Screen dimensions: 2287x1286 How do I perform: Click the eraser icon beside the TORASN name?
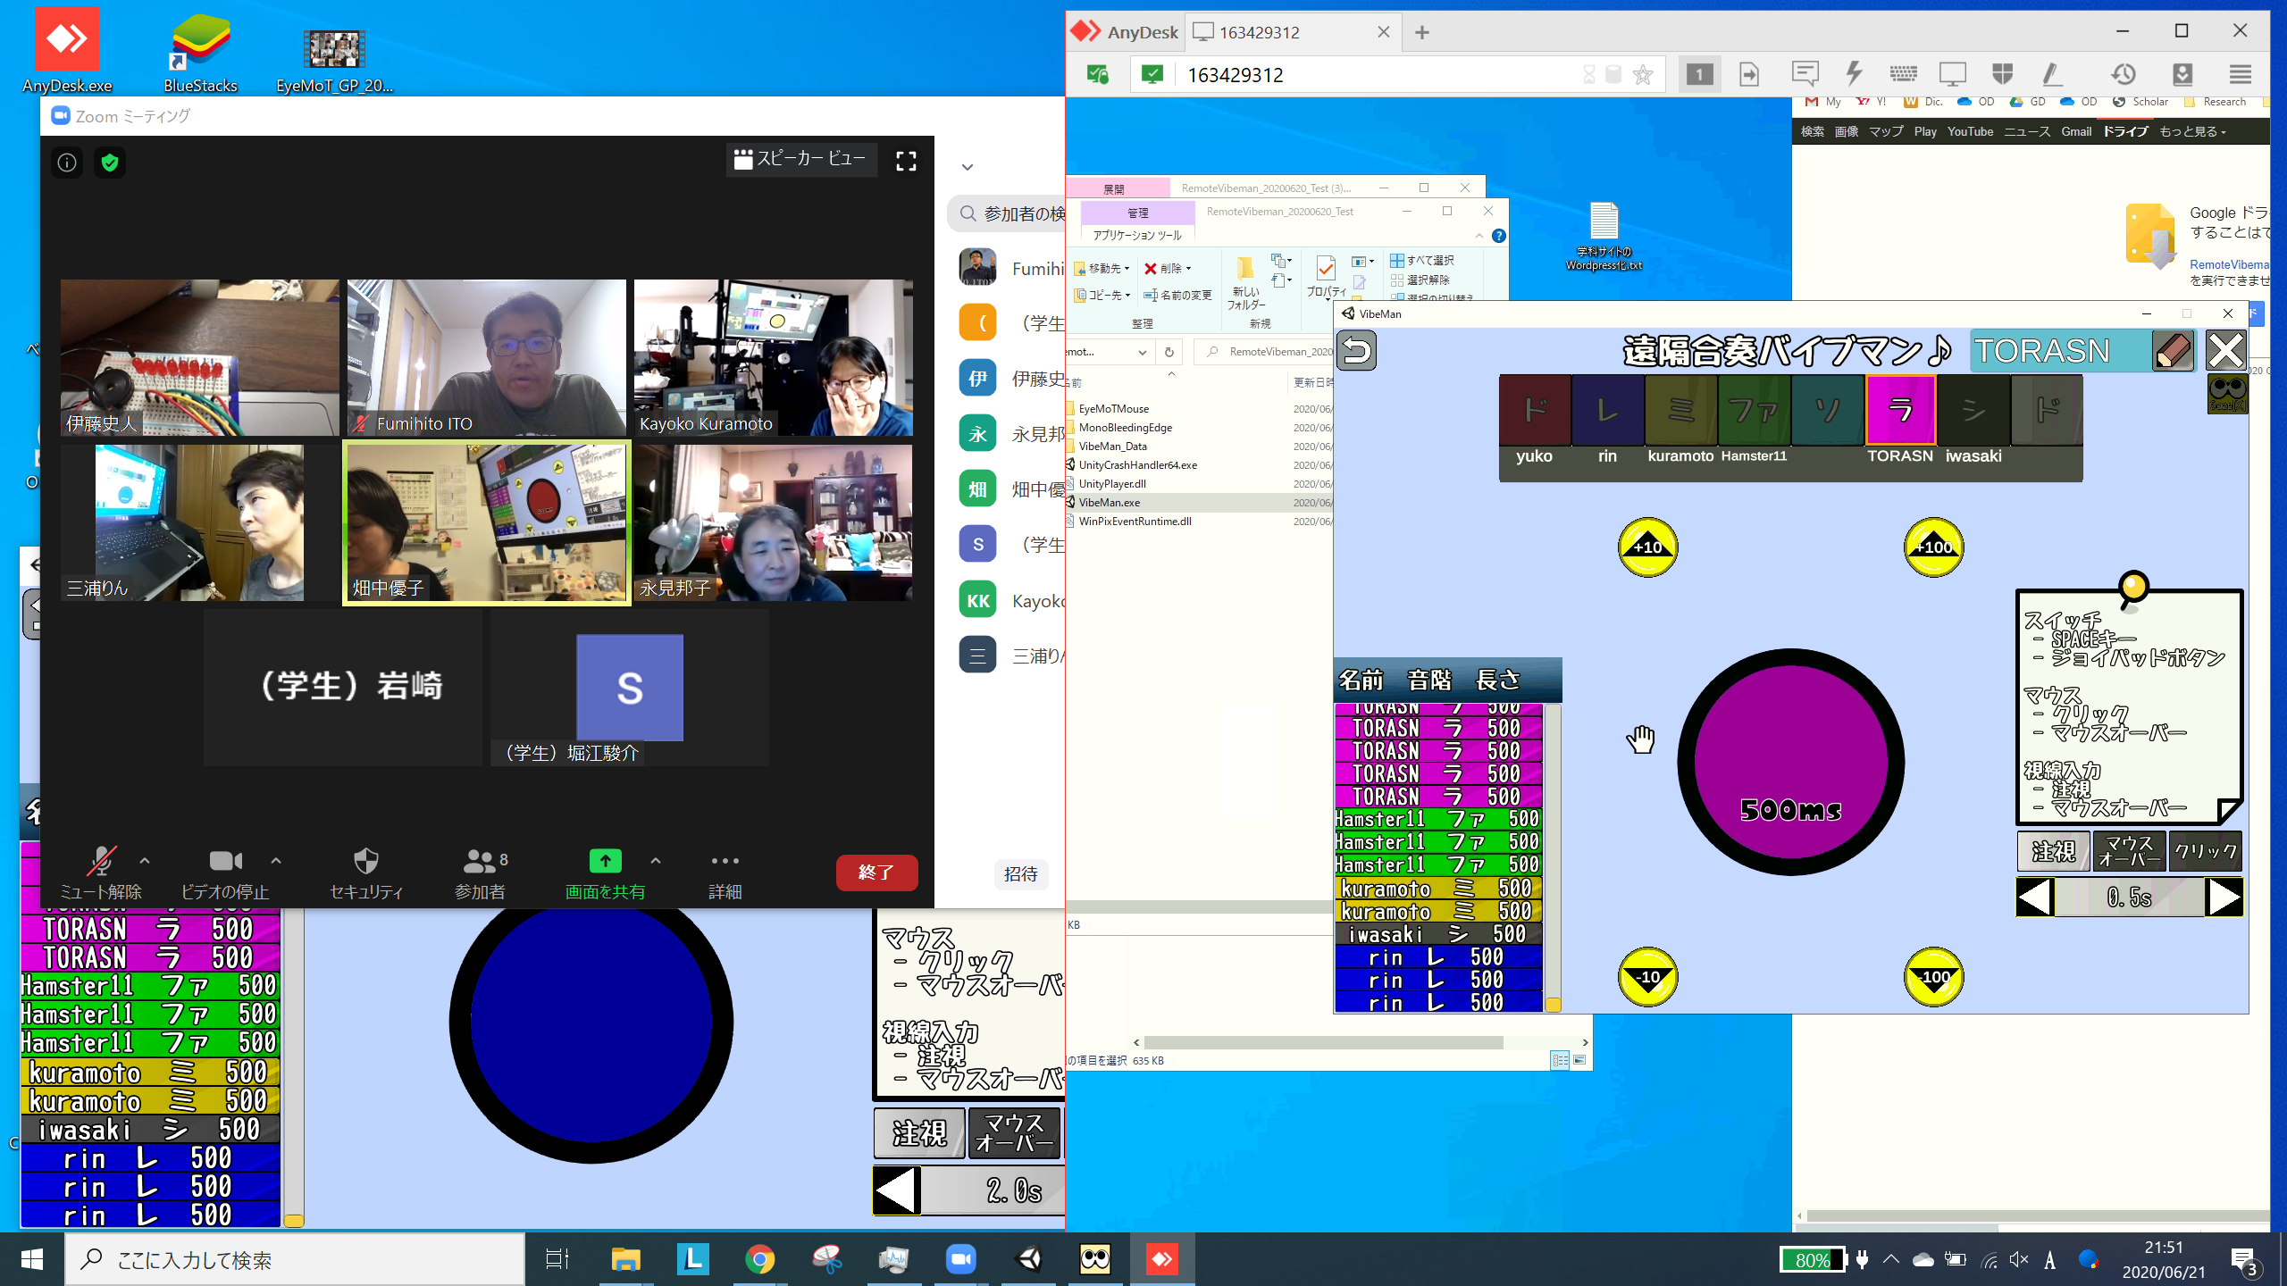2174,351
